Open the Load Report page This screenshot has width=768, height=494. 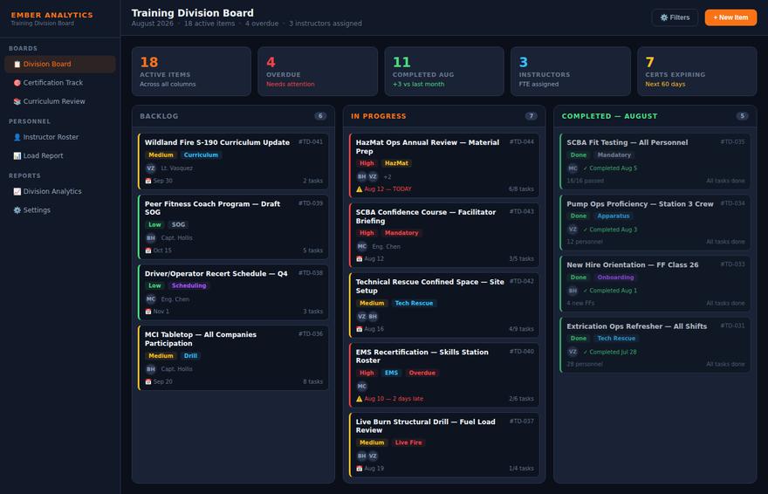[59, 155]
